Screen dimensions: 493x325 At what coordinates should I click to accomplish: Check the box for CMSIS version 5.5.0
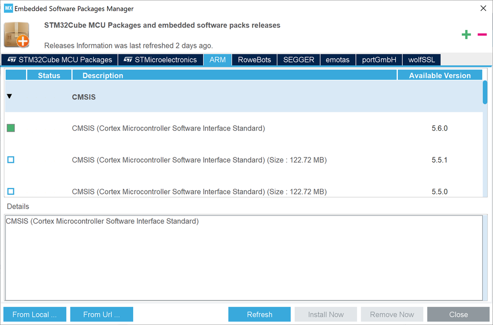[x=11, y=191]
